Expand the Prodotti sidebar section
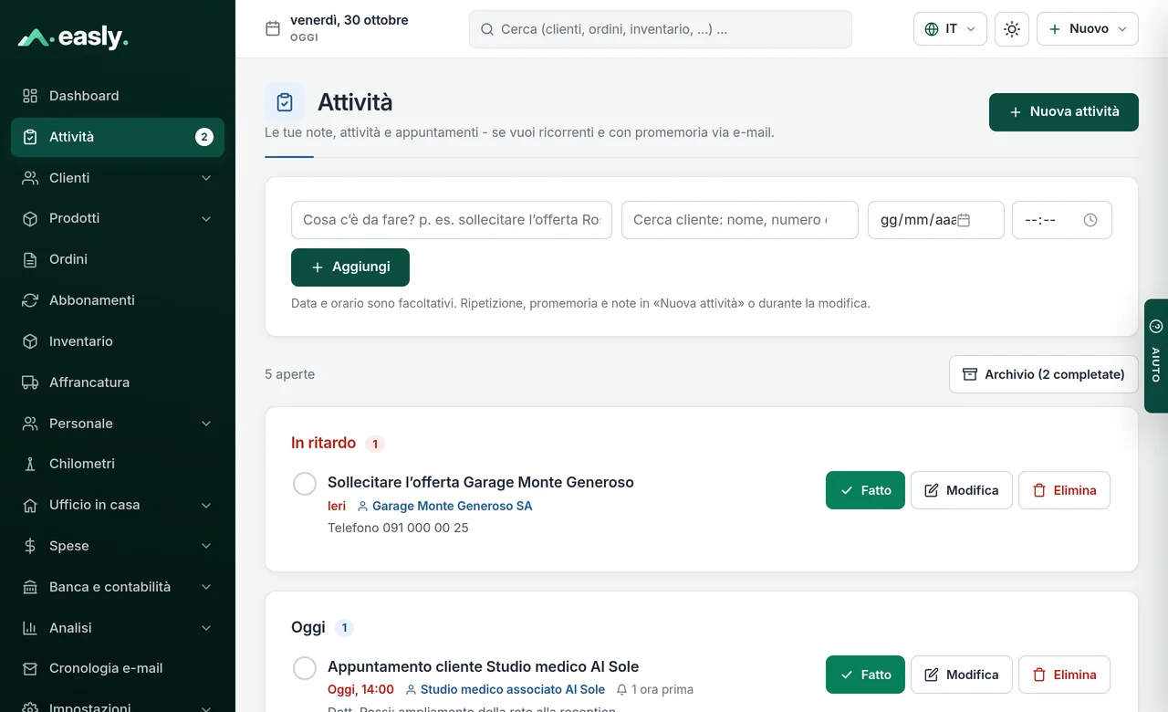This screenshot has height=712, width=1168. 118,218
